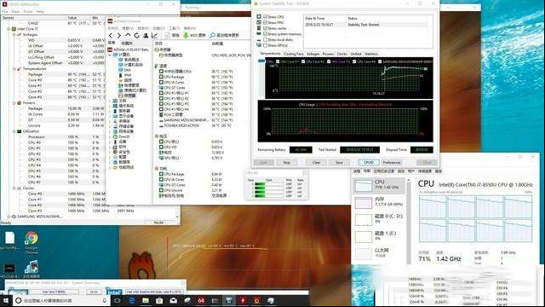The width and height of the screenshot is (545, 307).
Task: Enable the Stress GPU(s) checkbox
Action: (265, 45)
